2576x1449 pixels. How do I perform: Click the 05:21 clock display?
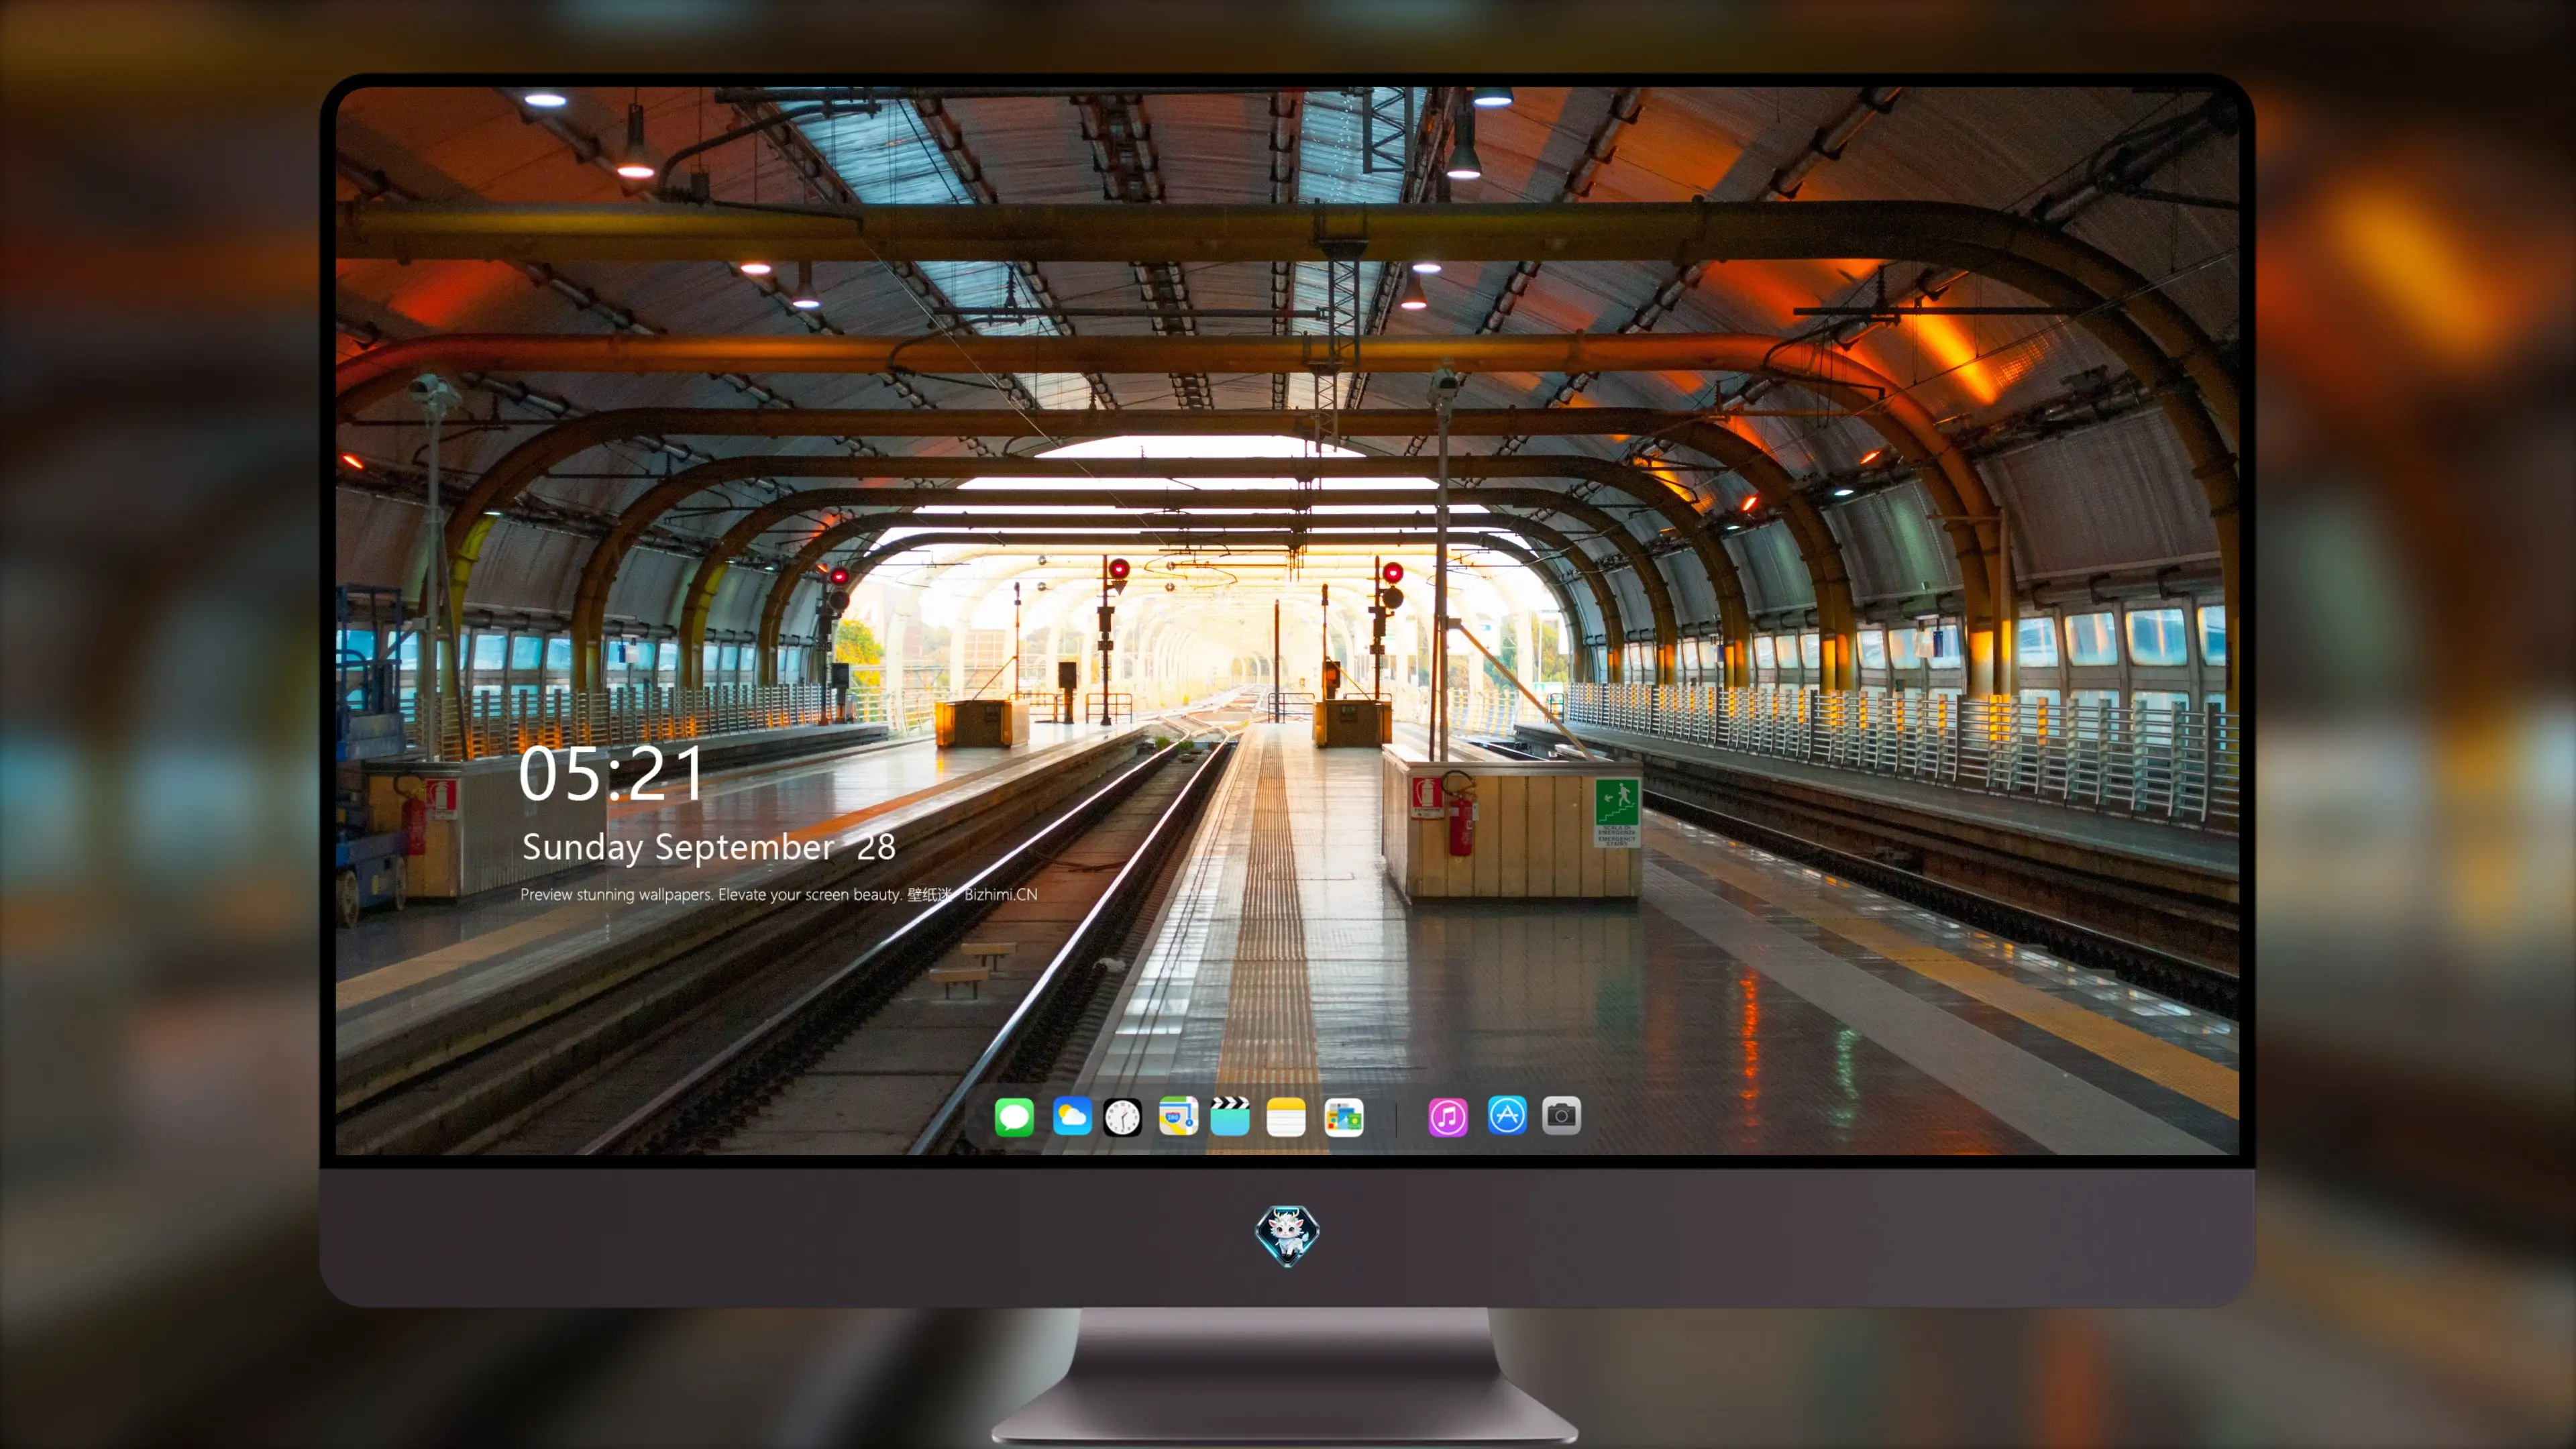pyautogui.click(x=611, y=774)
